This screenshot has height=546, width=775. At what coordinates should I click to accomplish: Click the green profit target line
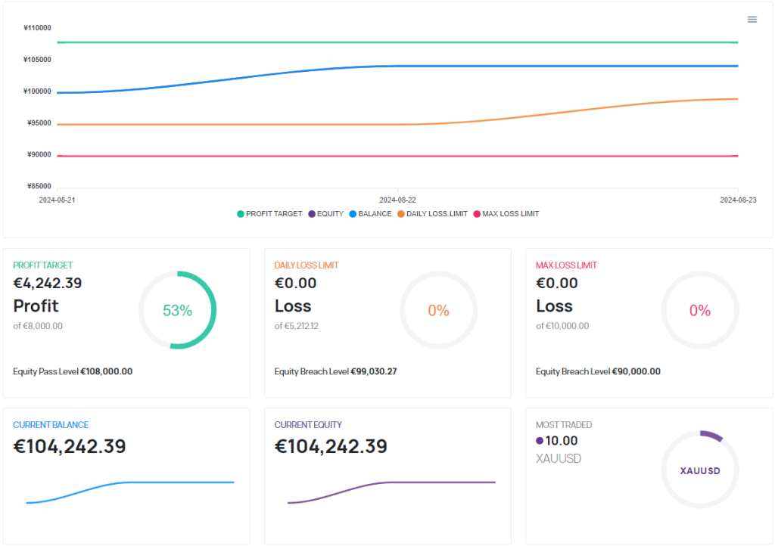pos(397,42)
